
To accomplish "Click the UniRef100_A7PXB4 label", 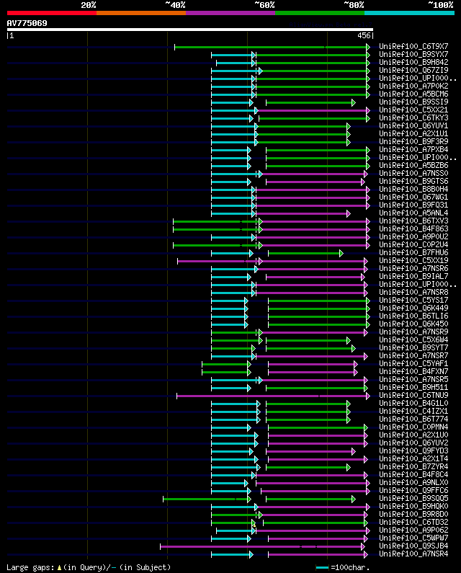I will [x=413, y=149].
